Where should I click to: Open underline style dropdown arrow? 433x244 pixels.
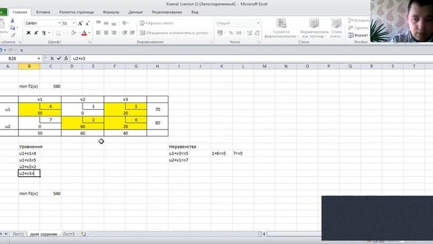coord(49,33)
